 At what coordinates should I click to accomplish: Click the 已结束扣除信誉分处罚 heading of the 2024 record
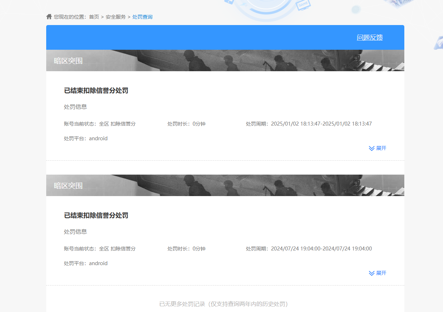pyautogui.click(x=96, y=215)
